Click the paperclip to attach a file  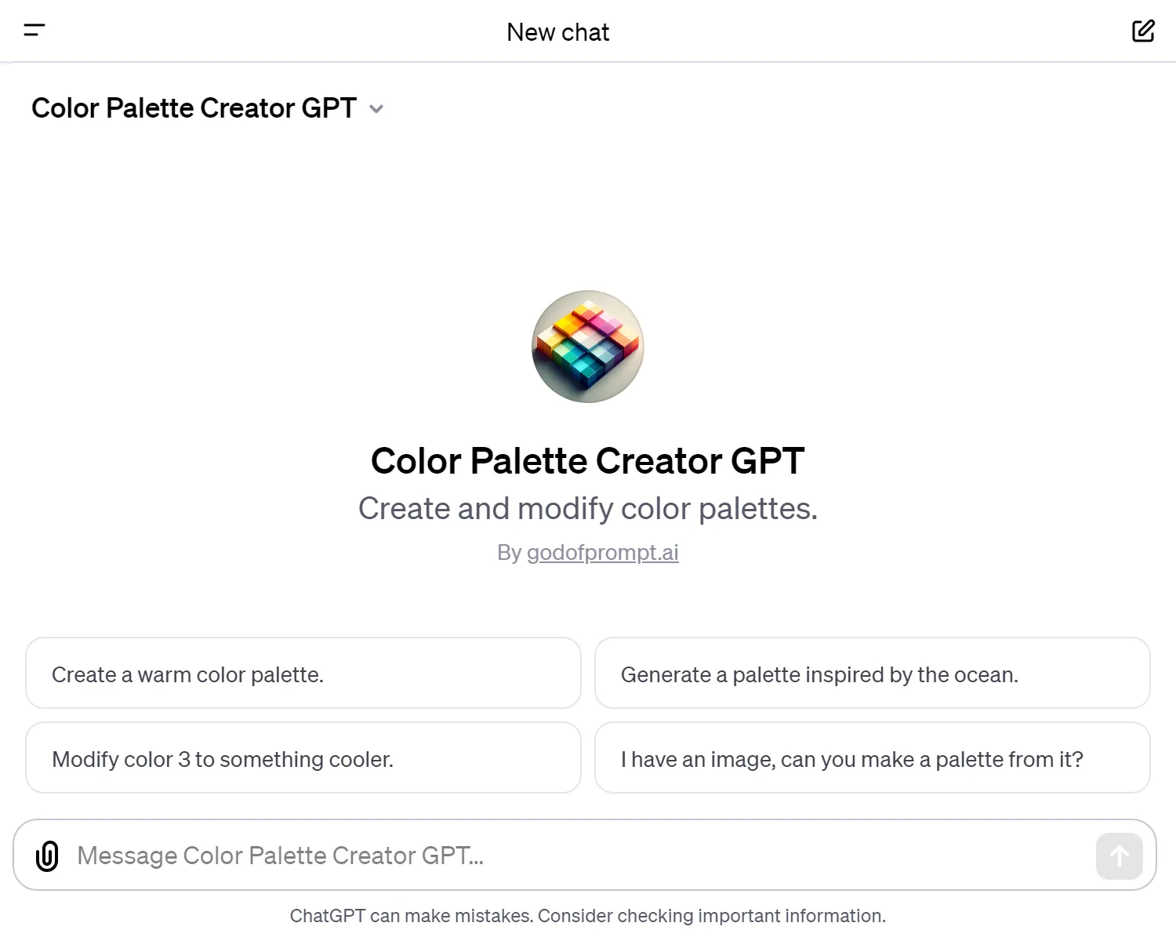[47, 856]
